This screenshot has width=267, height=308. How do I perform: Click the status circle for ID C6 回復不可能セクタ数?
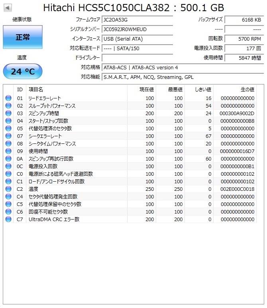pos(8,212)
